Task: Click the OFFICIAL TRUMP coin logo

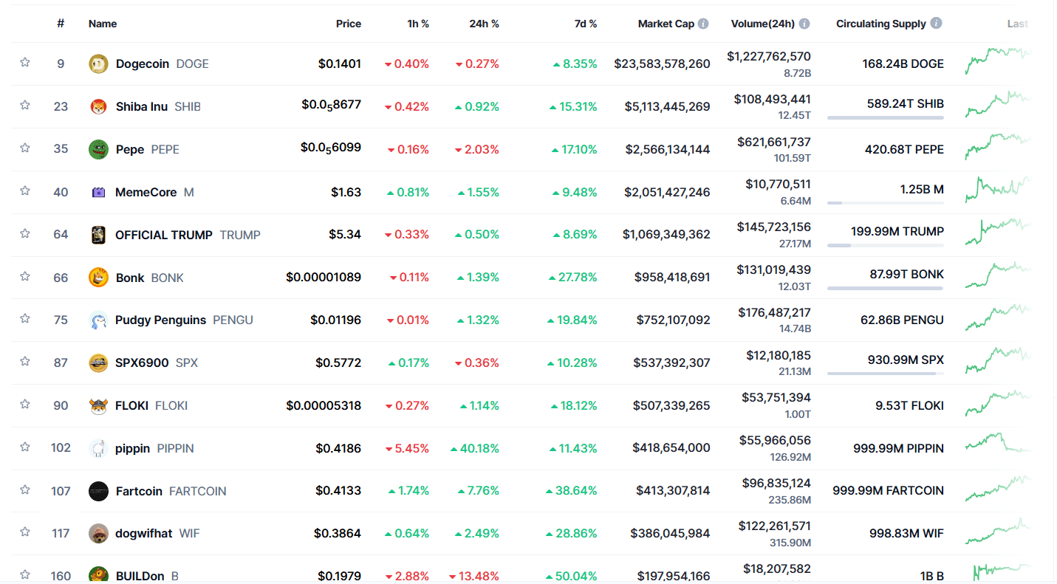Action: coord(98,234)
